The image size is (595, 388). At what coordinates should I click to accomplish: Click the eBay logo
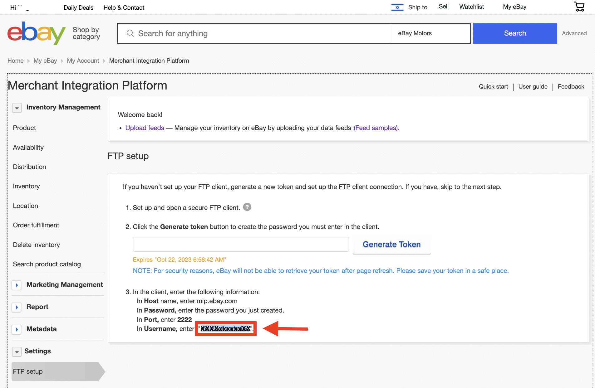37,33
